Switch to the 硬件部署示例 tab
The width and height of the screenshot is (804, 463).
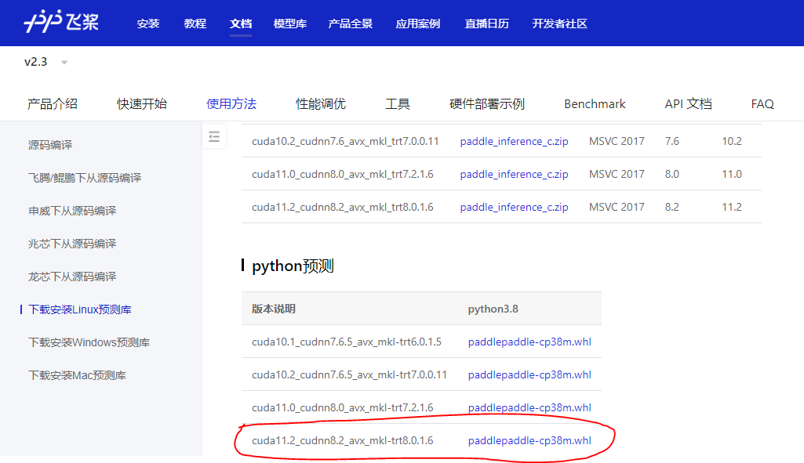click(x=487, y=104)
